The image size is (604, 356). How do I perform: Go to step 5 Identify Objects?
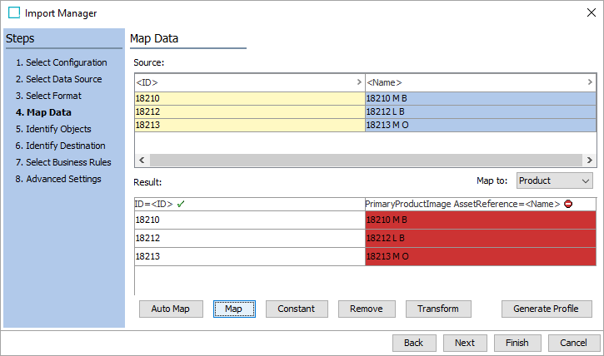(53, 129)
